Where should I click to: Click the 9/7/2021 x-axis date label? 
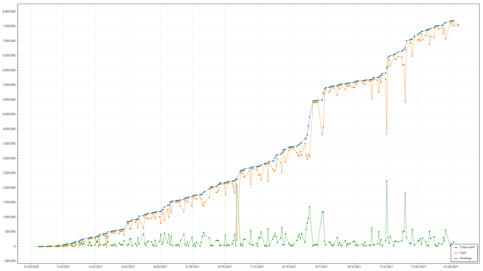tap(321, 267)
